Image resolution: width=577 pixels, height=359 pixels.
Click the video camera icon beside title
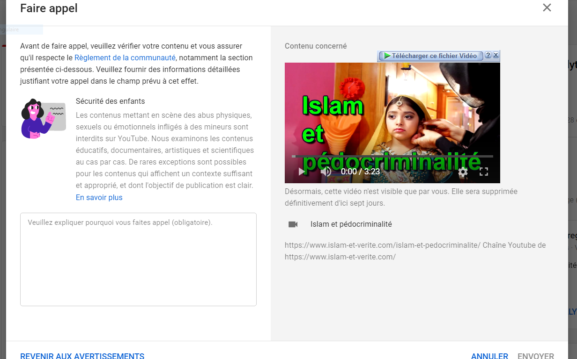pyautogui.click(x=293, y=224)
